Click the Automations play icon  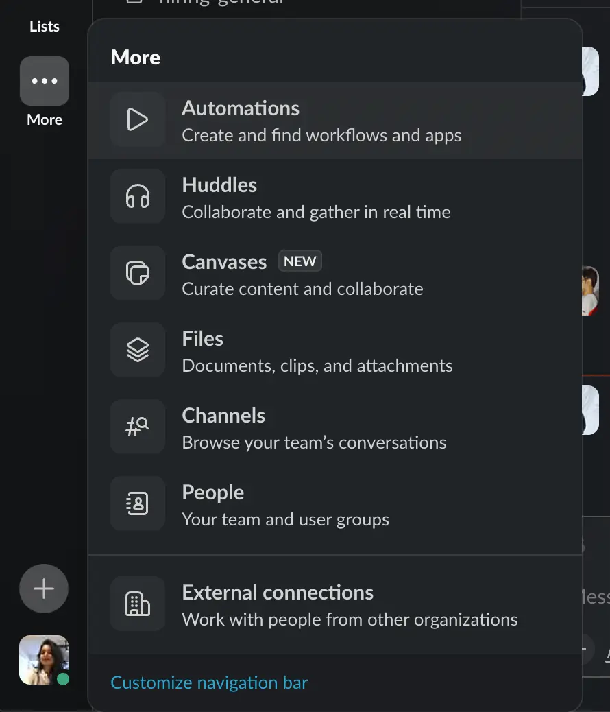(138, 119)
